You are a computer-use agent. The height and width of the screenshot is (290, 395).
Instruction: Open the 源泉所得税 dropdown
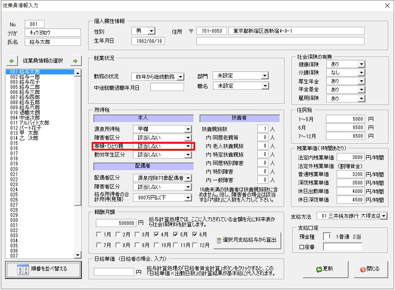(188, 129)
